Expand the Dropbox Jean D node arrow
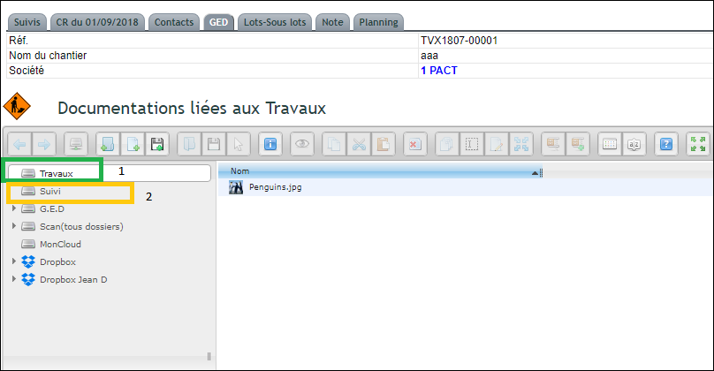Screen dimensions: 714x371 pos(13,279)
